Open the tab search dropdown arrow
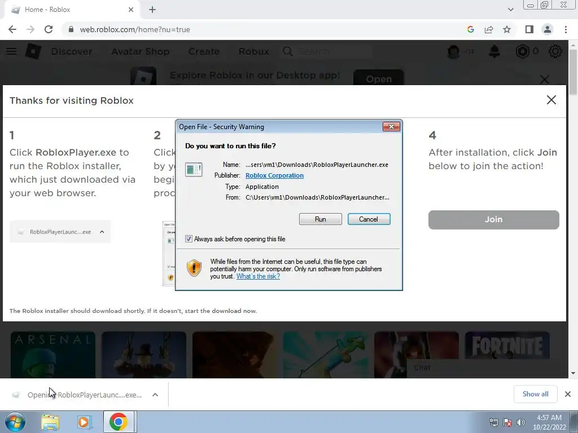Image resolution: width=578 pixels, height=433 pixels. [510, 10]
